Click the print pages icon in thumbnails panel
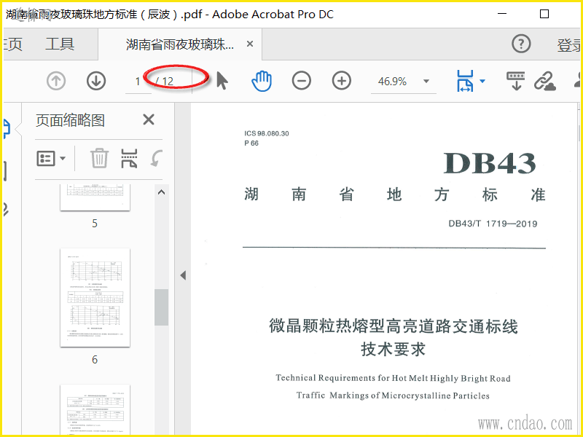 [129, 158]
